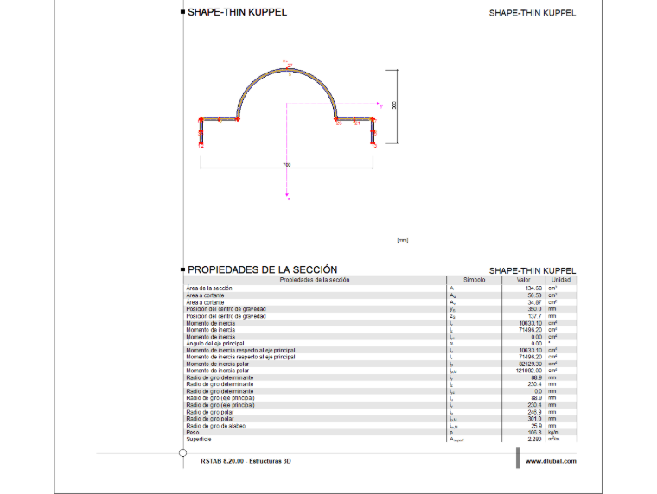
Task: Select the value 34.87 in the table
Action: click(x=534, y=302)
